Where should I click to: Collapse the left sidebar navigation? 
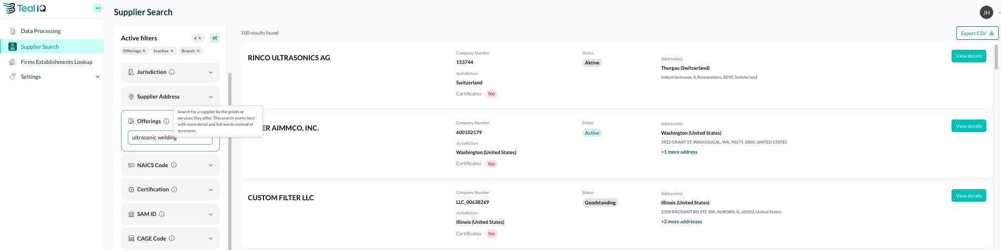(98, 8)
